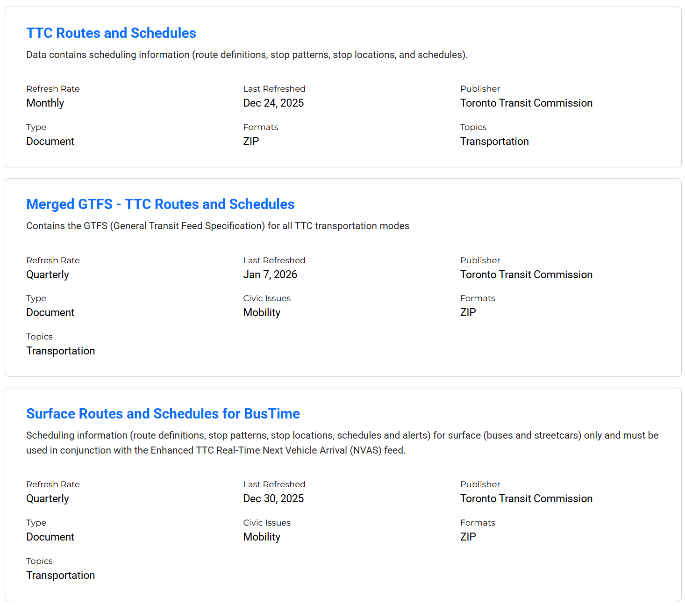The image size is (685, 606).
Task: Click "Quarterly" refresh rate in BusTime card
Action: click(48, 499)
